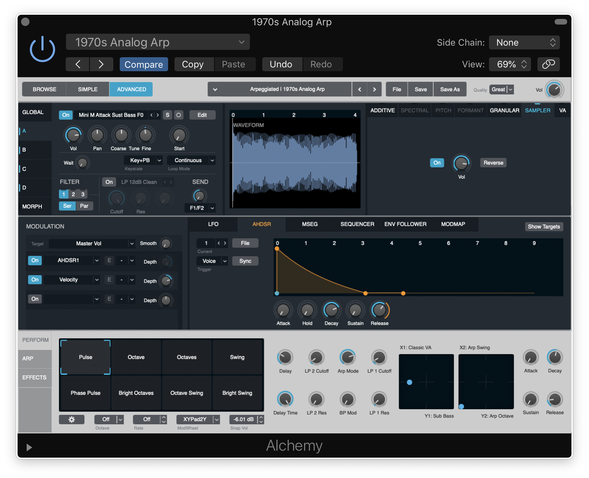Go to previous preset arrow in header
Screen dimensions: 589x478
click(78, 64)
